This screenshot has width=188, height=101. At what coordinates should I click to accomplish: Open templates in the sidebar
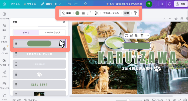point(4,16)
